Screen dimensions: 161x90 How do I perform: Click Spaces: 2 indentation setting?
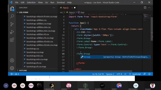click(110, 74)
